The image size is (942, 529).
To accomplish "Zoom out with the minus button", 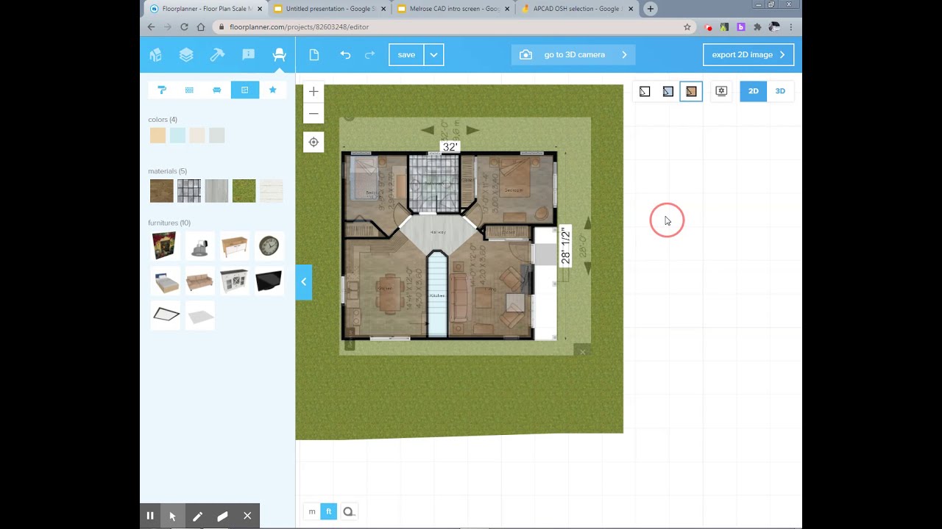I will tap(314, 113).
